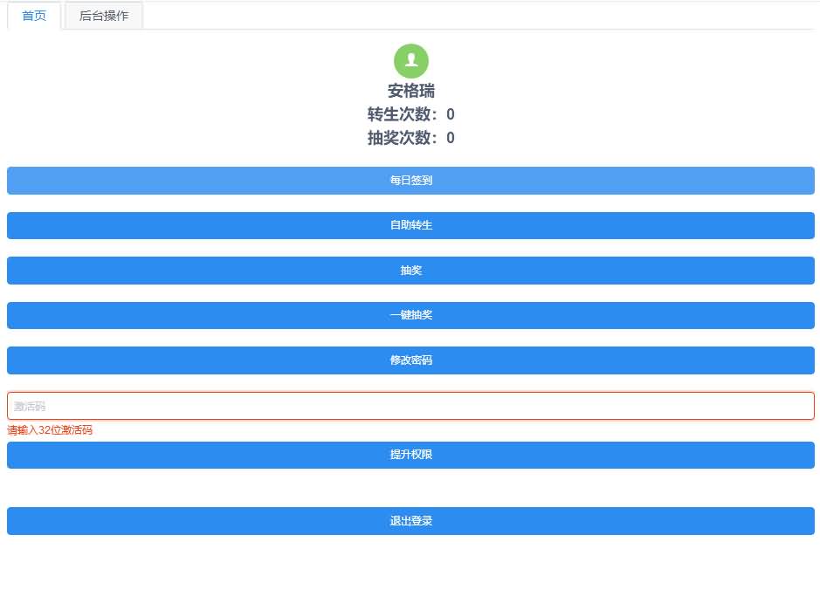Click the green user avatar icon
The width and height of the screenshot is (820, 590).
tap(410, 60)
